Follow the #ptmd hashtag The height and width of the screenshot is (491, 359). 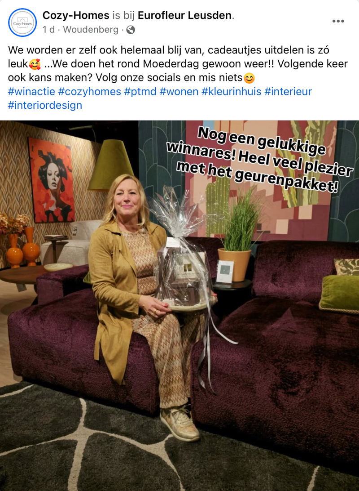(140, 91)
